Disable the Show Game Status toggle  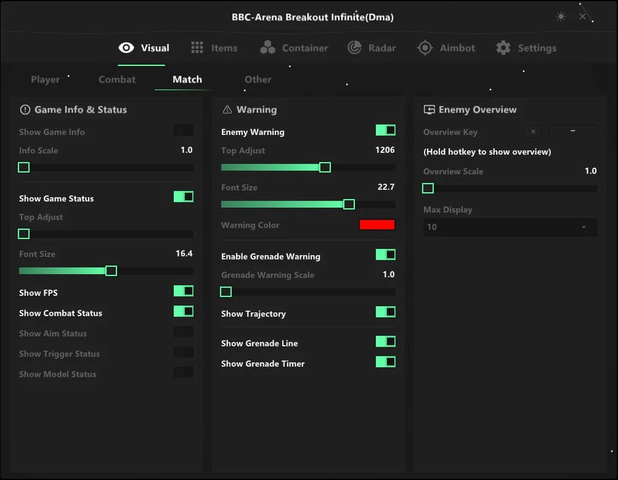point(184,197)
